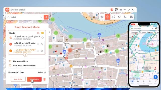Tap phone Restaurants filter chip

134,32
